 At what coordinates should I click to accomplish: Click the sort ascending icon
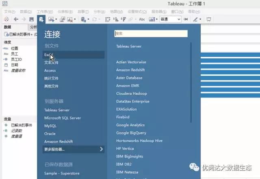(x=115, y=19)
